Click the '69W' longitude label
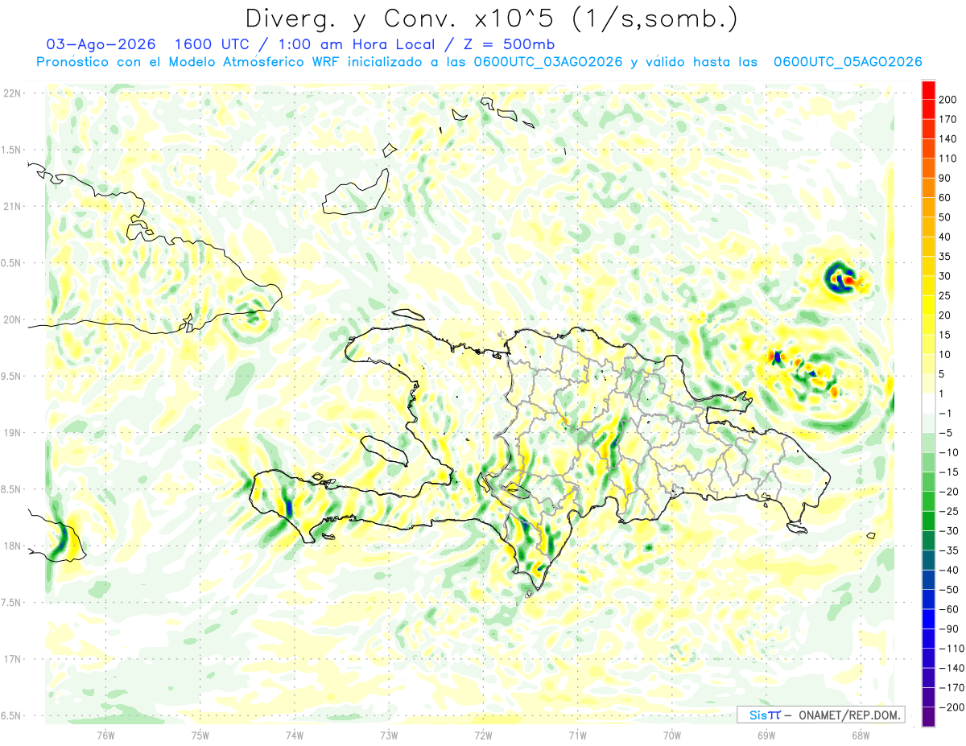966x746 pixels. 766,736
